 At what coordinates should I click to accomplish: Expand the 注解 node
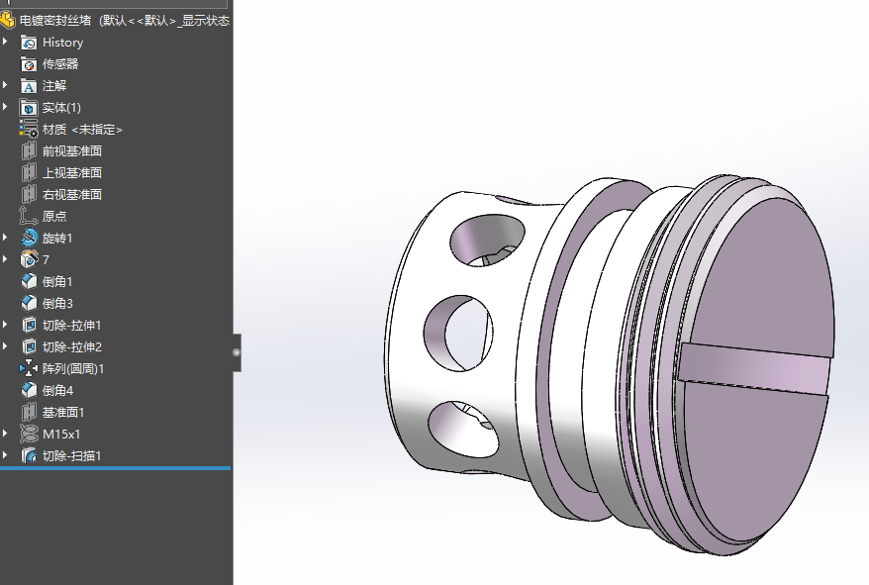point(6,85)
